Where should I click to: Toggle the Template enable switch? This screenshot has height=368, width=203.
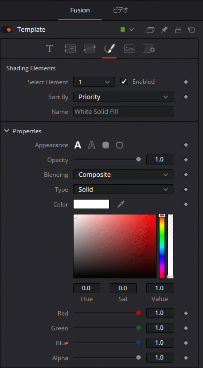(x=6, y=30)
